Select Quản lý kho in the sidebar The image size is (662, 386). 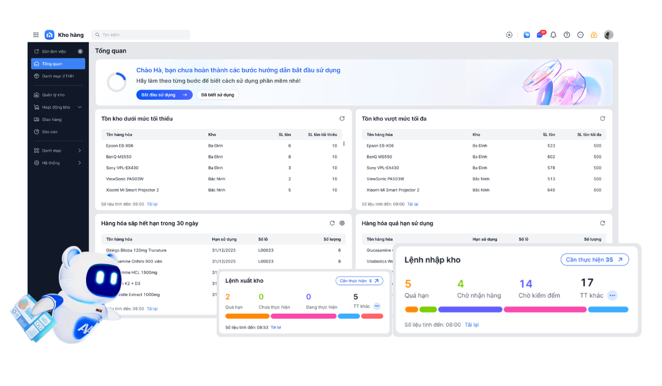pos(53,95)
